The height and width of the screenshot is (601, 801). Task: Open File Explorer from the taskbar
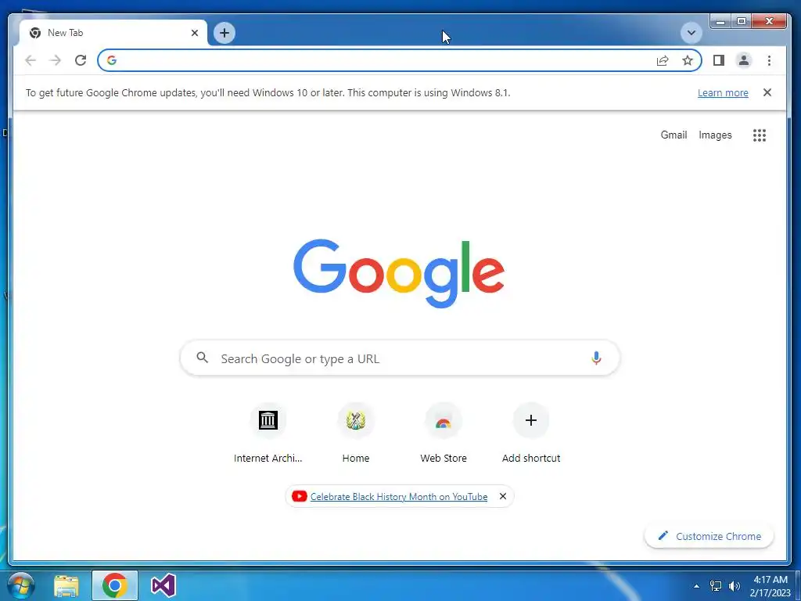[x=66, y=586]
